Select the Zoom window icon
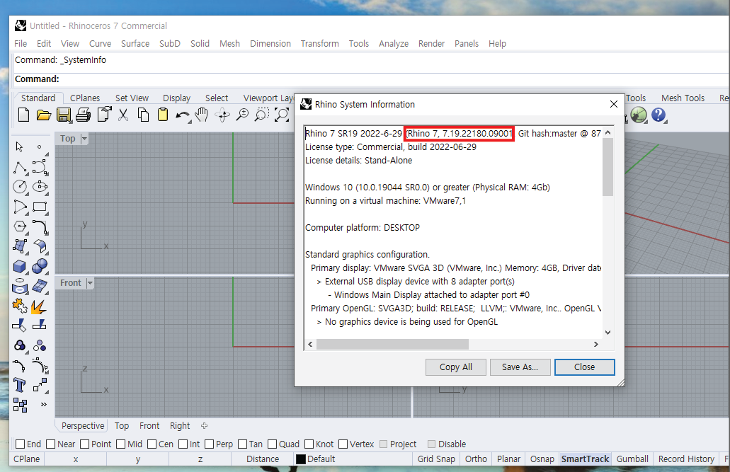Screen dimensions: 730x472 click(262, 115)
